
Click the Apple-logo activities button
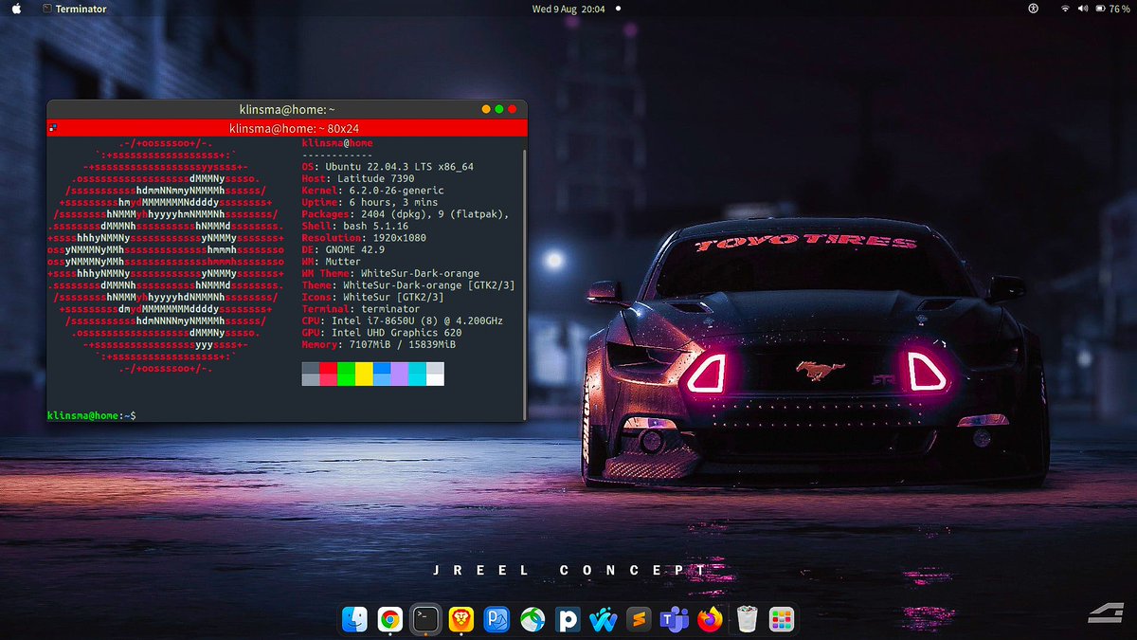17,9
